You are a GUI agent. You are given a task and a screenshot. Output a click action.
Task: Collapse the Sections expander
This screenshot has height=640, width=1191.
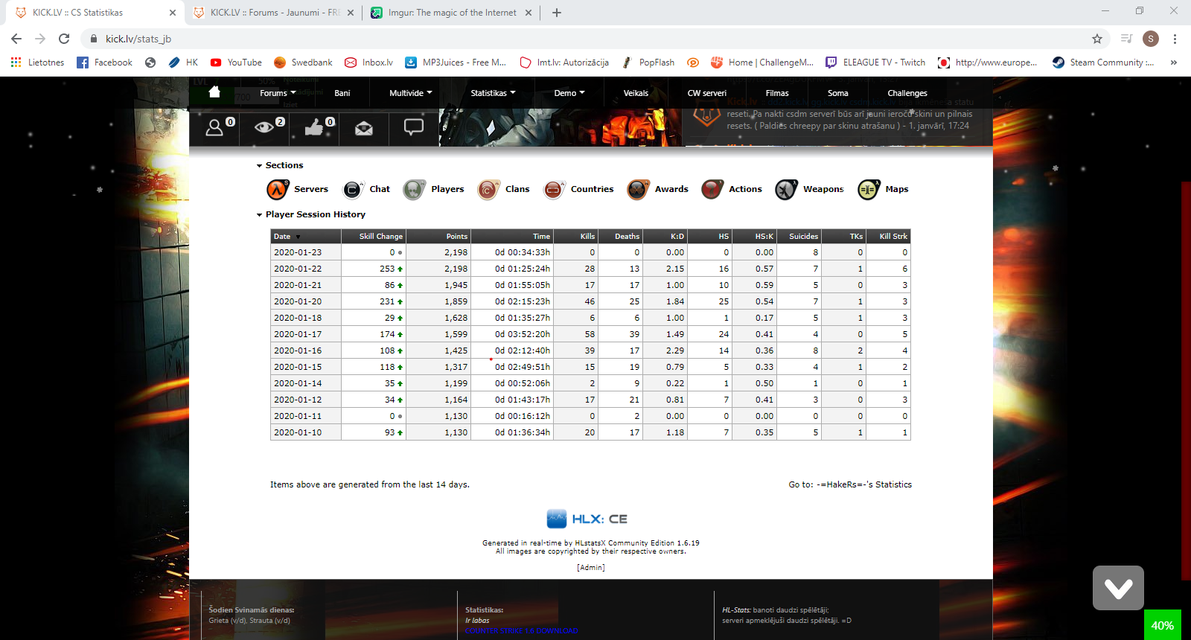[x=260, y=166]
